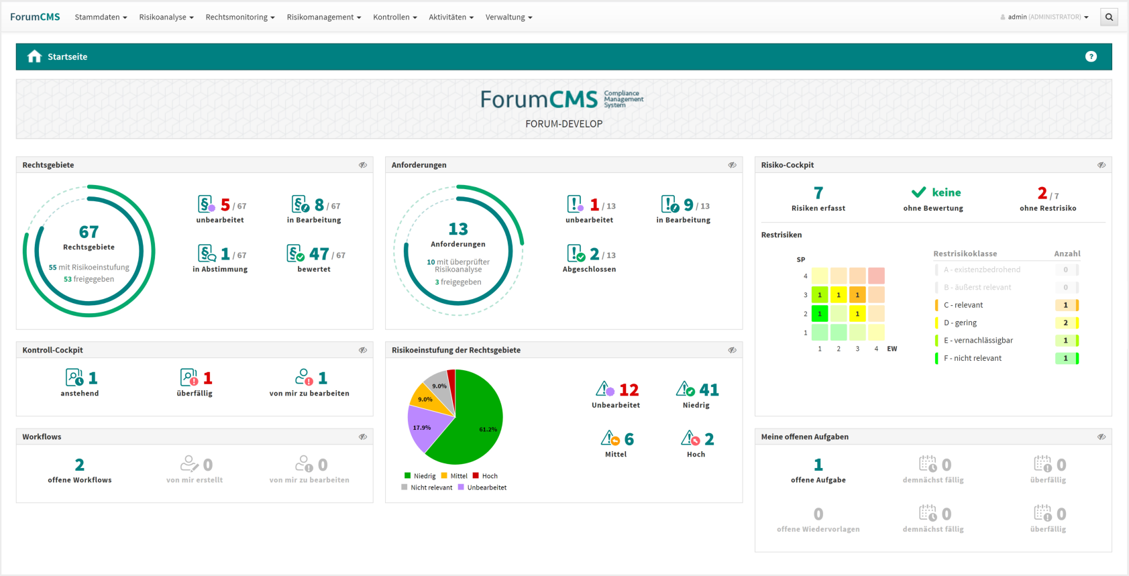Click Wiedervorlagen demnächst fällig calendar icon

(928, 514)
